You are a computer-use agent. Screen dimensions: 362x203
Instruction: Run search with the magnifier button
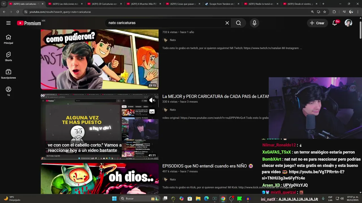pyautogui.click(x=238, y=23)
